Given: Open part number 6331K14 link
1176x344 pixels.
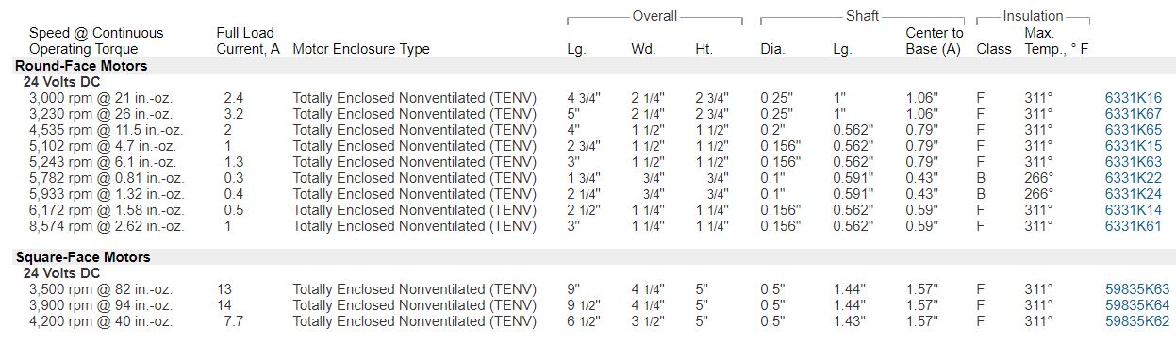Looking at the screenshot, I should (1133, 210).
